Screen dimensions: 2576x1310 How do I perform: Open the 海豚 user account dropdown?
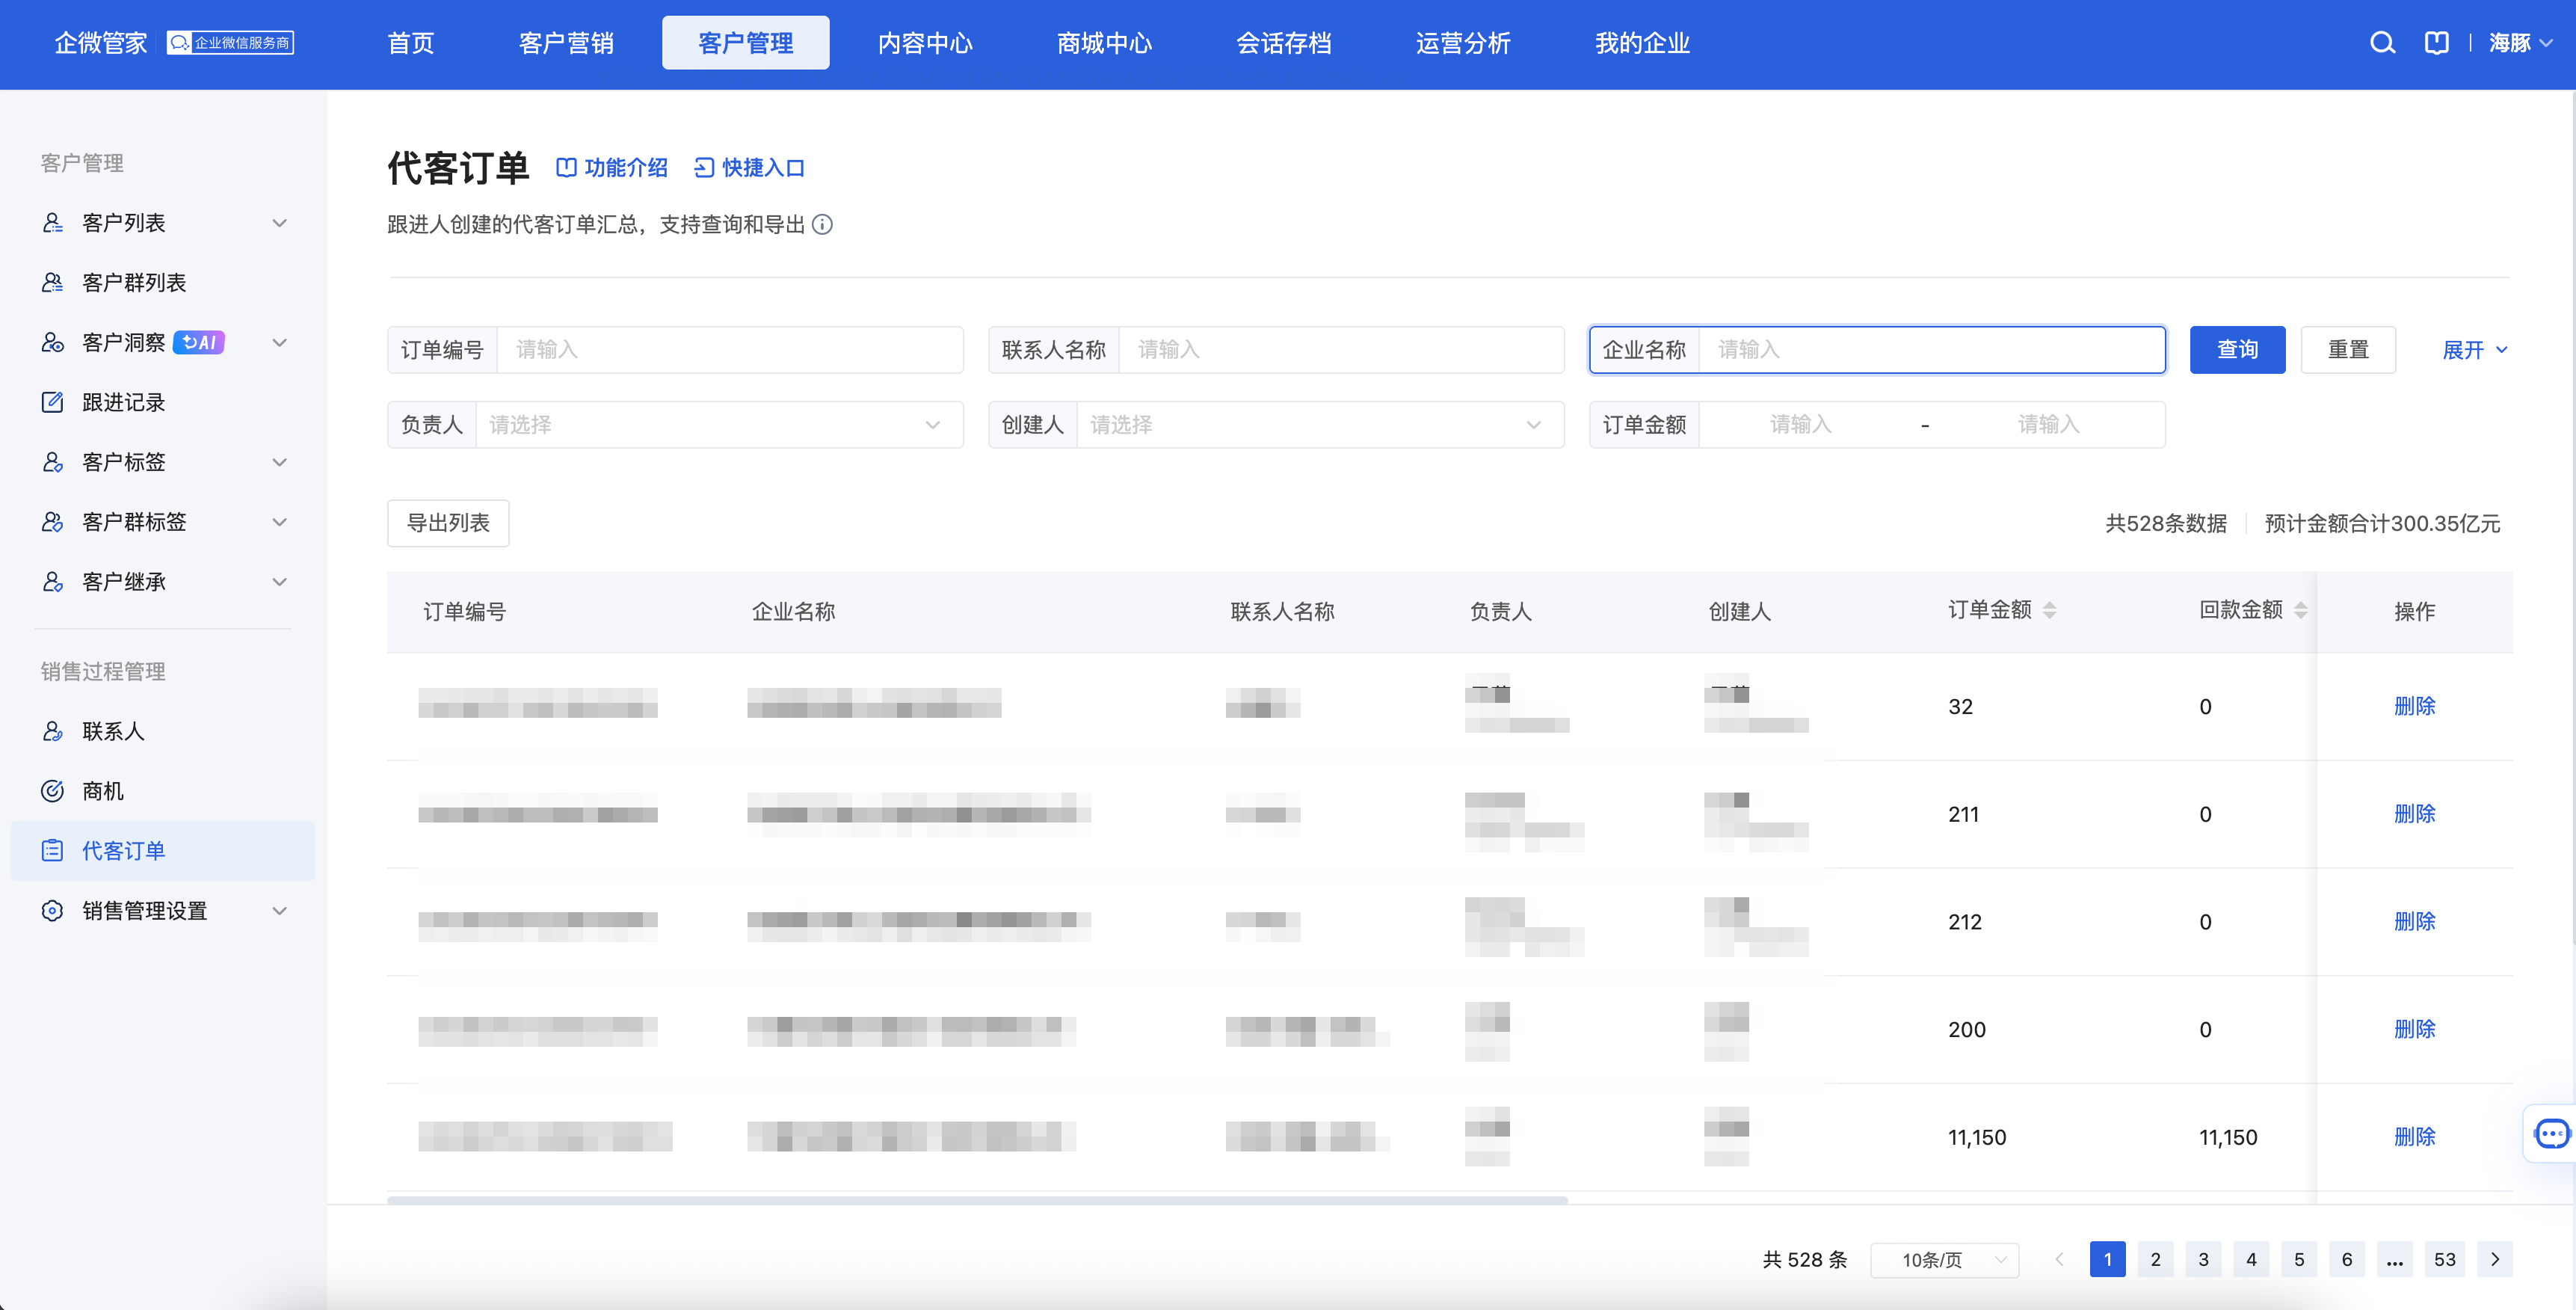click(2521, 43)
